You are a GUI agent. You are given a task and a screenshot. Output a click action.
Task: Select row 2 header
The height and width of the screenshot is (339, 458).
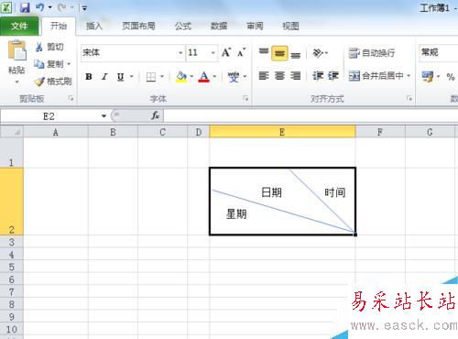(11, 202)
